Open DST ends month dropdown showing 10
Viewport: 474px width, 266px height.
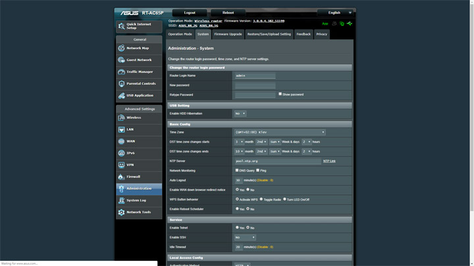point(239,152)
